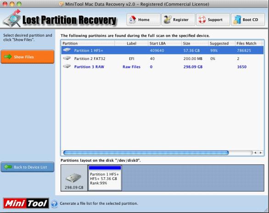
Task: Click the horizontal scrollbar thumb of partition list
Action: click(146, 153)
